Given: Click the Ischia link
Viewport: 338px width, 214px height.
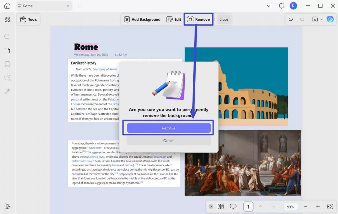Looking at the screenshot, I should click(115, 165).
